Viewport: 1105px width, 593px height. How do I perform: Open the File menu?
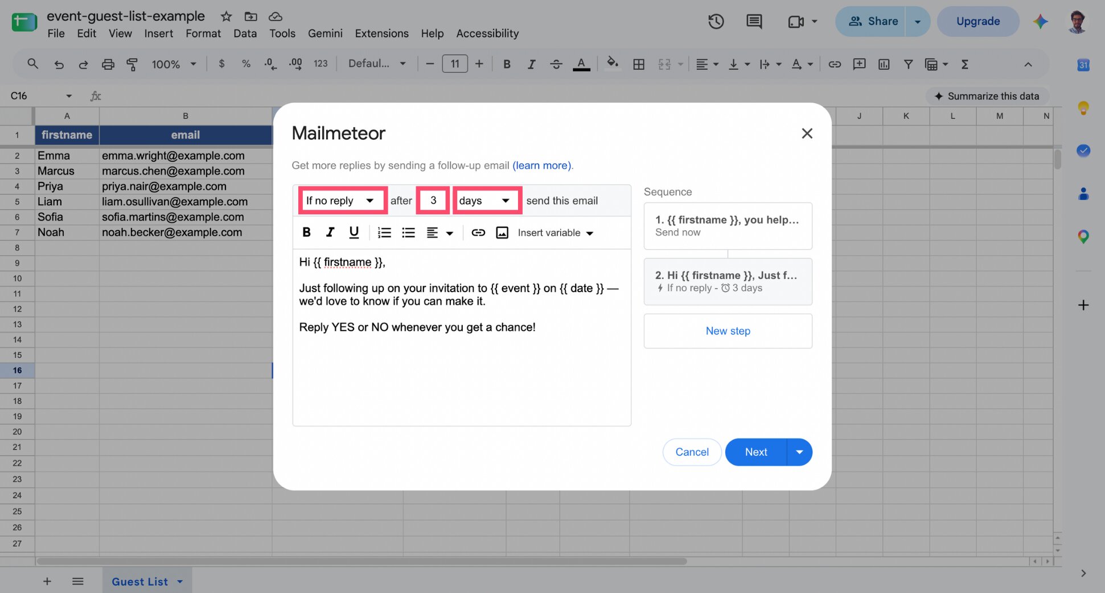[56, 34]
